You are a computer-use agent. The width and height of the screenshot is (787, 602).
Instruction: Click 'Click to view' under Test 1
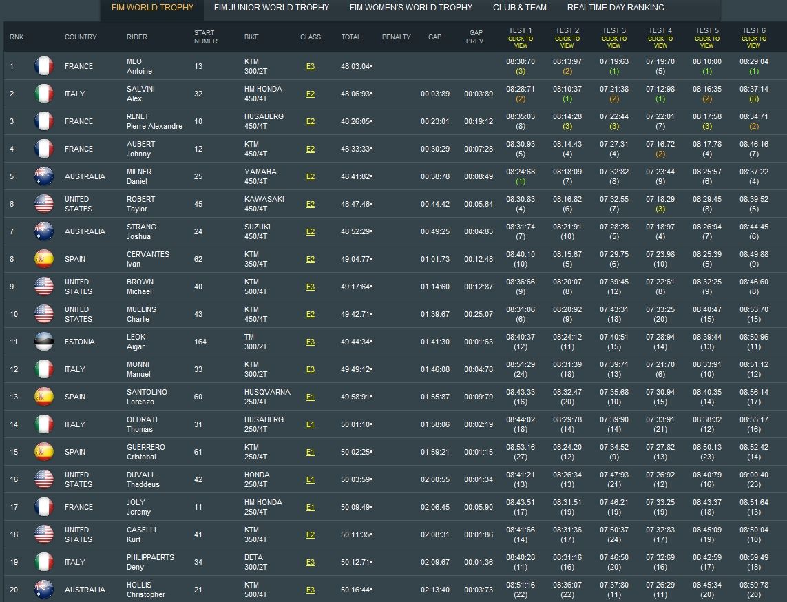521,42
